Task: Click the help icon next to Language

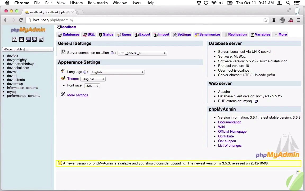Action: click(x=84, y=72)
